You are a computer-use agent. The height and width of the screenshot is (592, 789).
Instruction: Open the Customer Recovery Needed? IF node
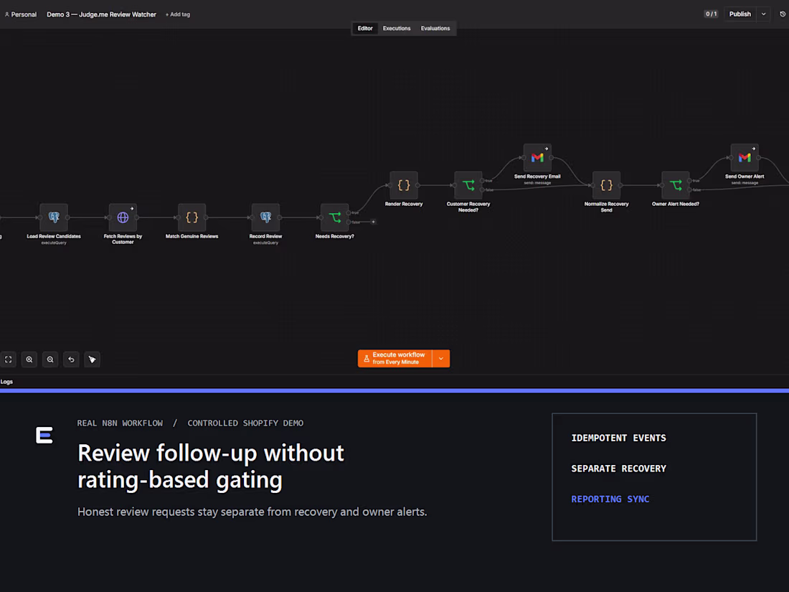(x=468, y=185)
